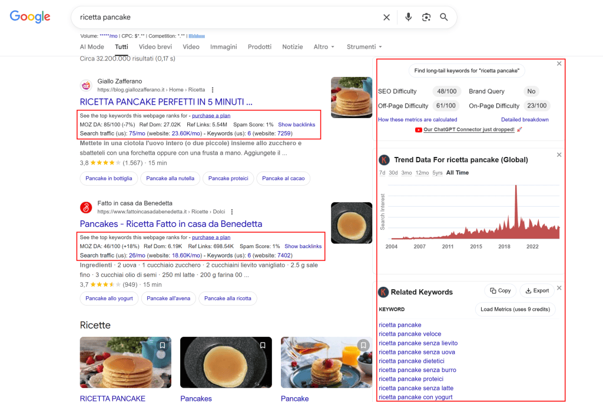Image resolution: width=603 pixels, height=402 pixels.
Task: Set trend range to 5yrs
Action: click(438, 173)
